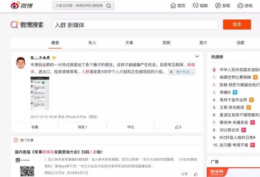The width and height of the screenshot is (260, 177).
Task: Open hot search #讨好型人格的日常#
Action: pyautogui.click(x=237, y=137)
